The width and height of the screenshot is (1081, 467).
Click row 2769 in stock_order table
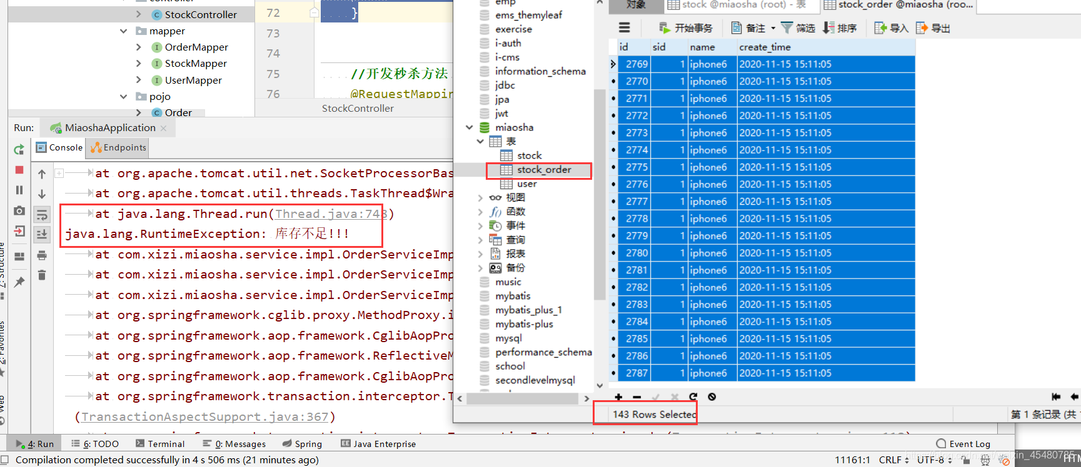[767, 64]
